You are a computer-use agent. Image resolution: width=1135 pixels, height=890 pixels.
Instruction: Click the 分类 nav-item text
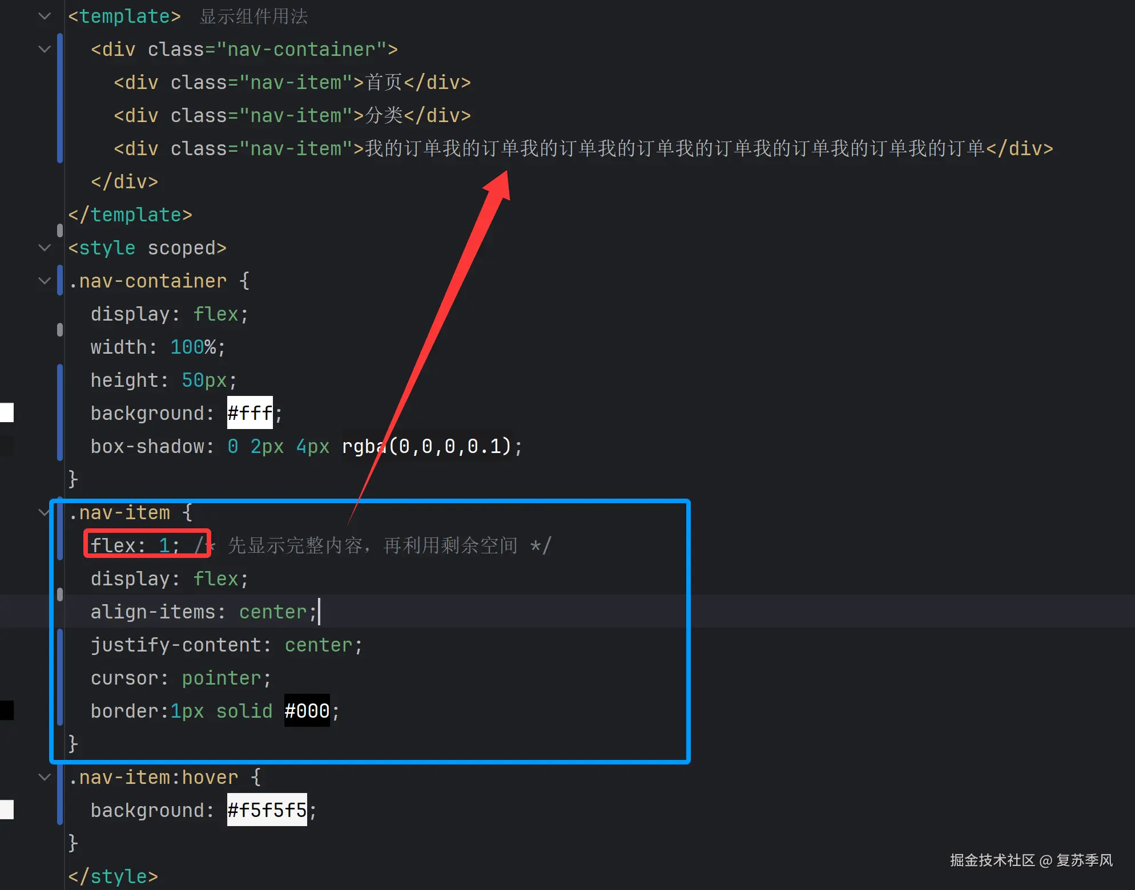point(384,116)
